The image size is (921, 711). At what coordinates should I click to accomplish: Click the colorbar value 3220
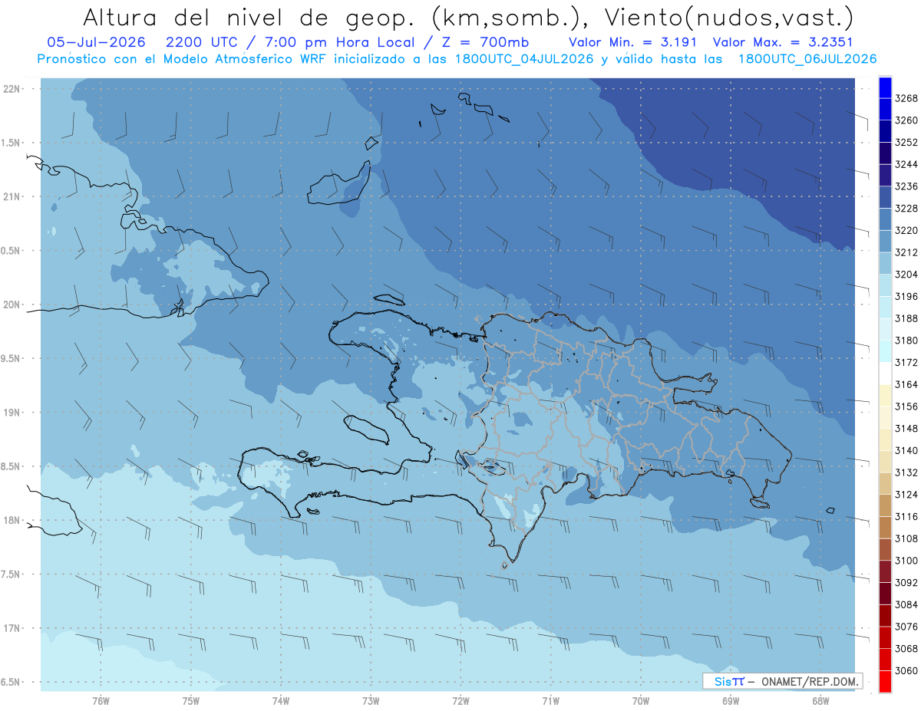[906, 230]
